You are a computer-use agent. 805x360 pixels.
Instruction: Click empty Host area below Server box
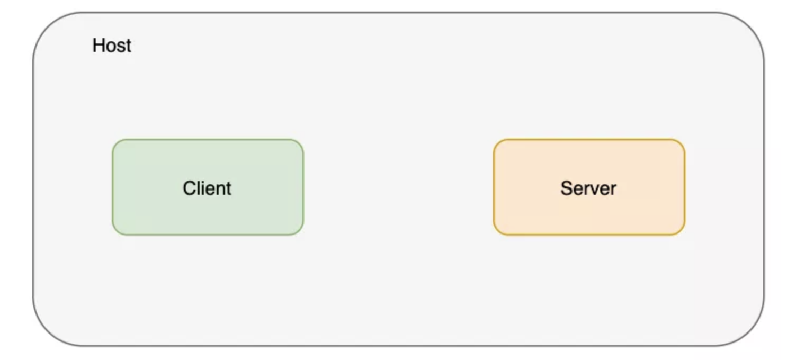589,289
